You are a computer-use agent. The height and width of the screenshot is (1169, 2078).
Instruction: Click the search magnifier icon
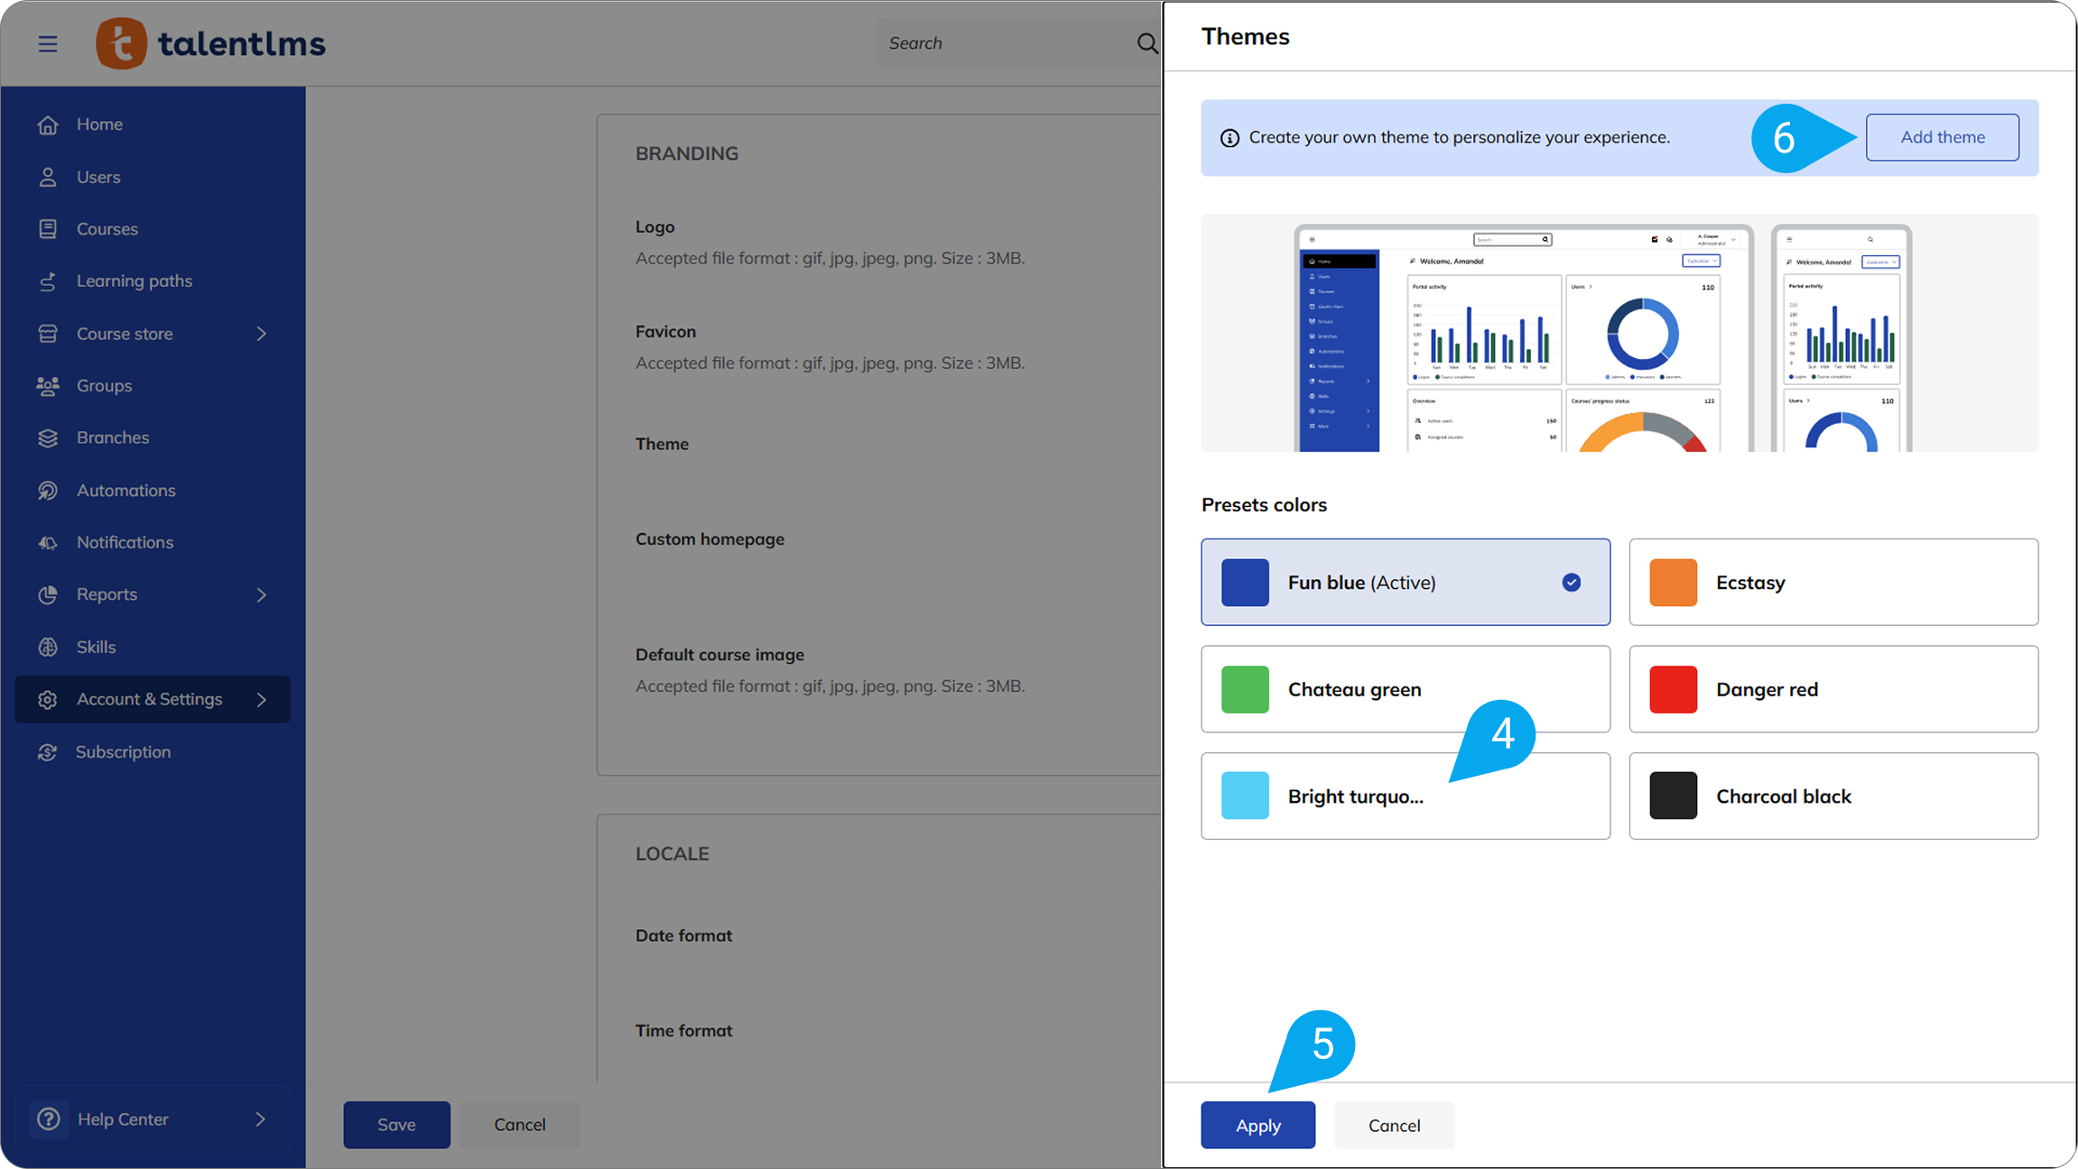coord(1146,43)
